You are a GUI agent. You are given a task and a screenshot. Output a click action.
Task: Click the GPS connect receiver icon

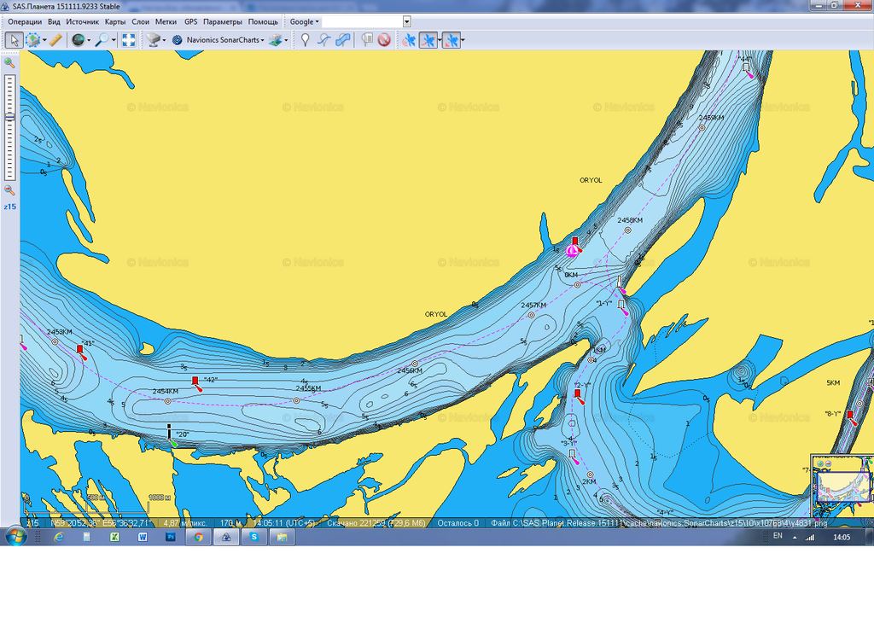point(409,40)
